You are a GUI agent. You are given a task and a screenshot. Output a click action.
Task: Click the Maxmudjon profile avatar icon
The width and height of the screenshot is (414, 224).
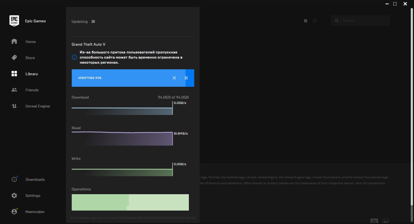(14, 212)
